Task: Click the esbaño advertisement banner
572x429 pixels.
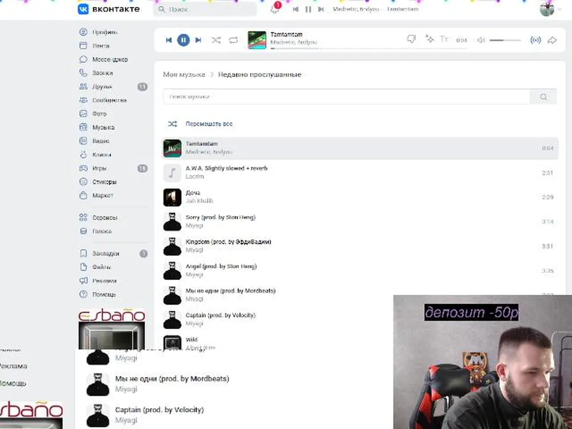Action: click(112, 329)
